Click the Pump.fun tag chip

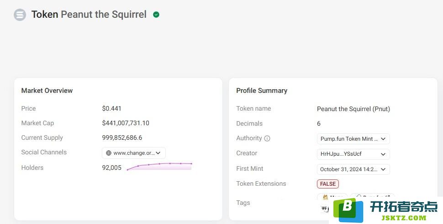pyautogui.click(x=372, y=197)
